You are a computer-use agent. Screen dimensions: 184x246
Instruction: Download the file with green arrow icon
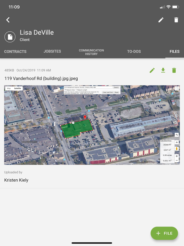[163, 70]
